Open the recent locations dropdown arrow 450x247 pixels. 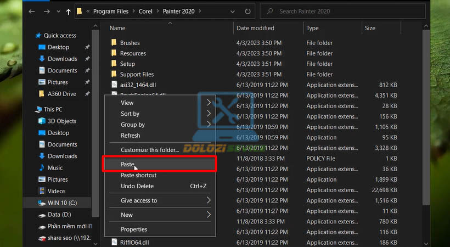pyautogui.click(x=59, y=12)
